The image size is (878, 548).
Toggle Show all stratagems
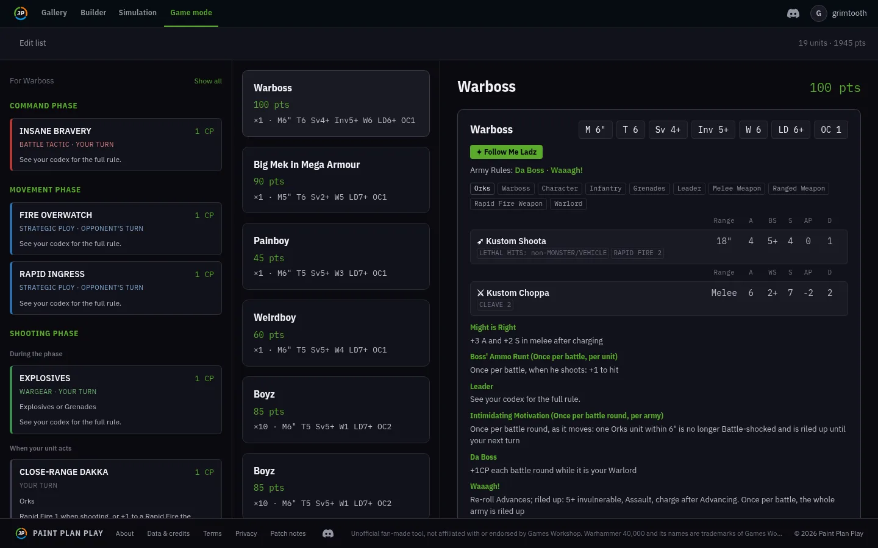pos(208,81)
